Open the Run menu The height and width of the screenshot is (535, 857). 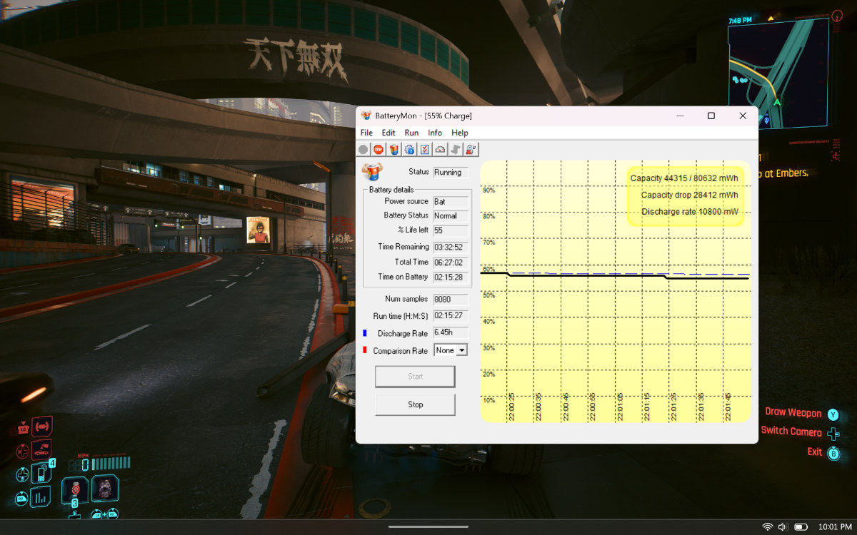coord(411,133)
